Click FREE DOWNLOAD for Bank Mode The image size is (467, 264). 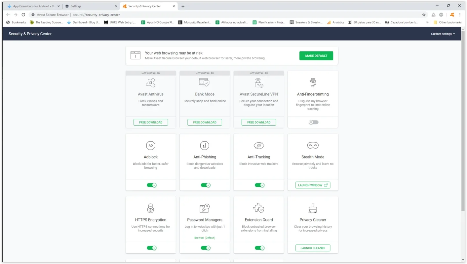click(x=205, y=122)
